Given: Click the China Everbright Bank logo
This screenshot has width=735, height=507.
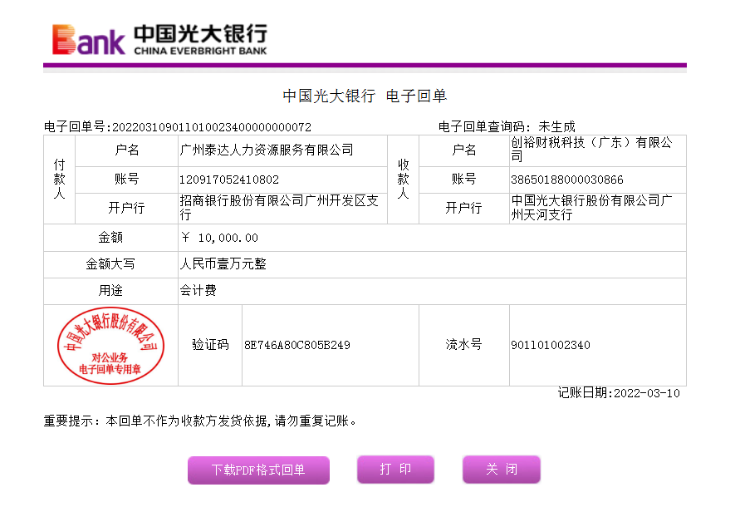Looking at the screenshot, I should coord(159,39).
